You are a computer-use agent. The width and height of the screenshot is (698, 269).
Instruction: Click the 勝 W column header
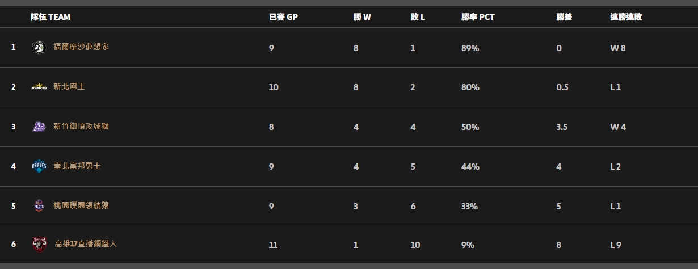[x=362, y=17]
